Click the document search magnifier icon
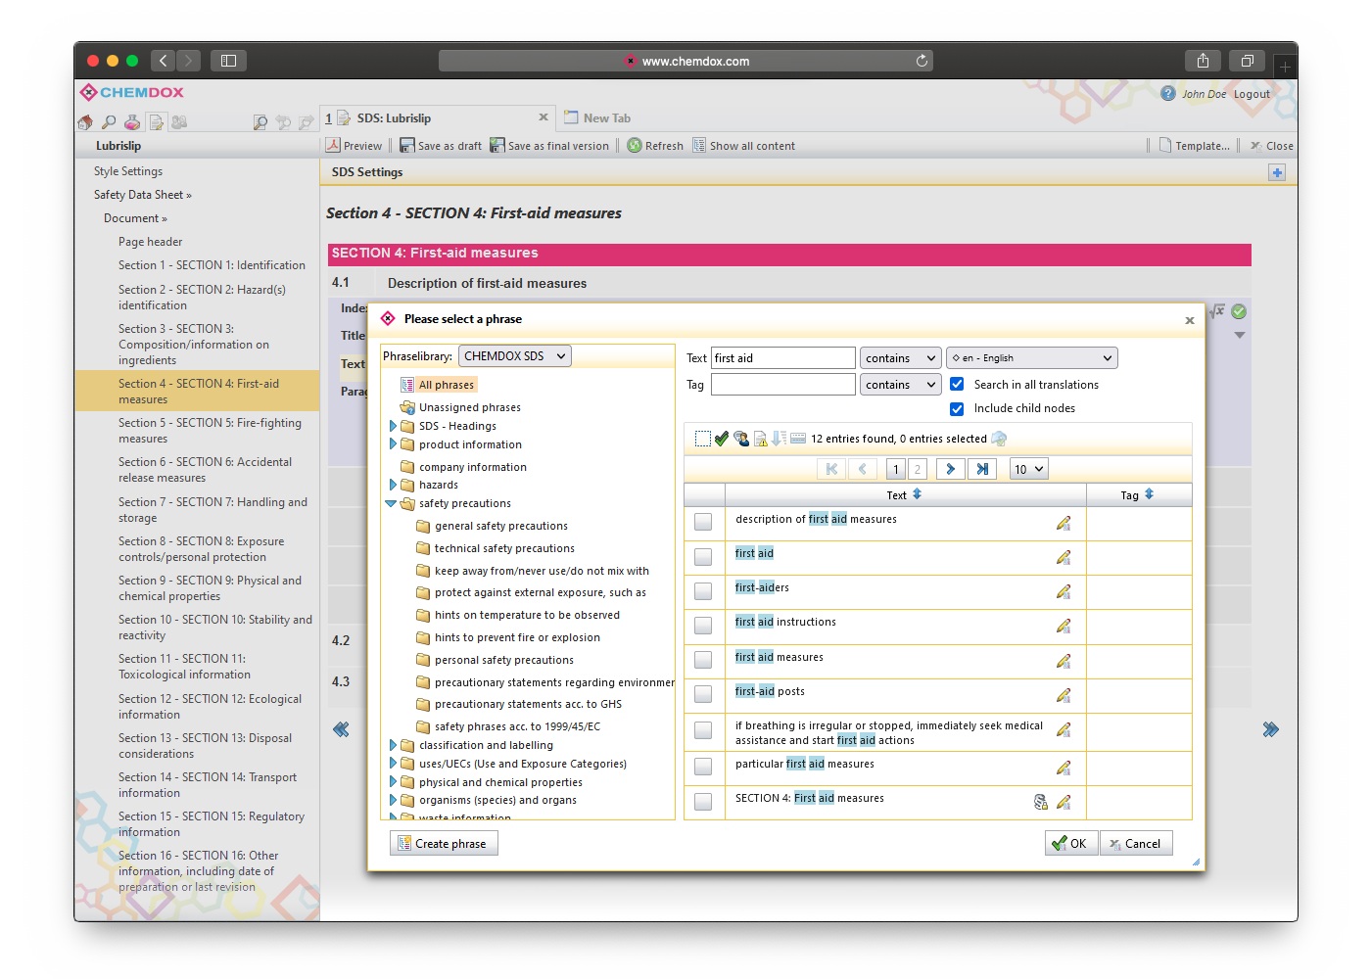The image size is (1371, 979). (260, 122)
